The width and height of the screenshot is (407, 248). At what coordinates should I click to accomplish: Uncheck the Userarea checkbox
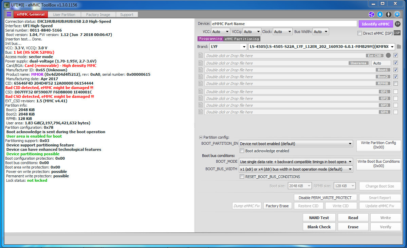(395, 63)
